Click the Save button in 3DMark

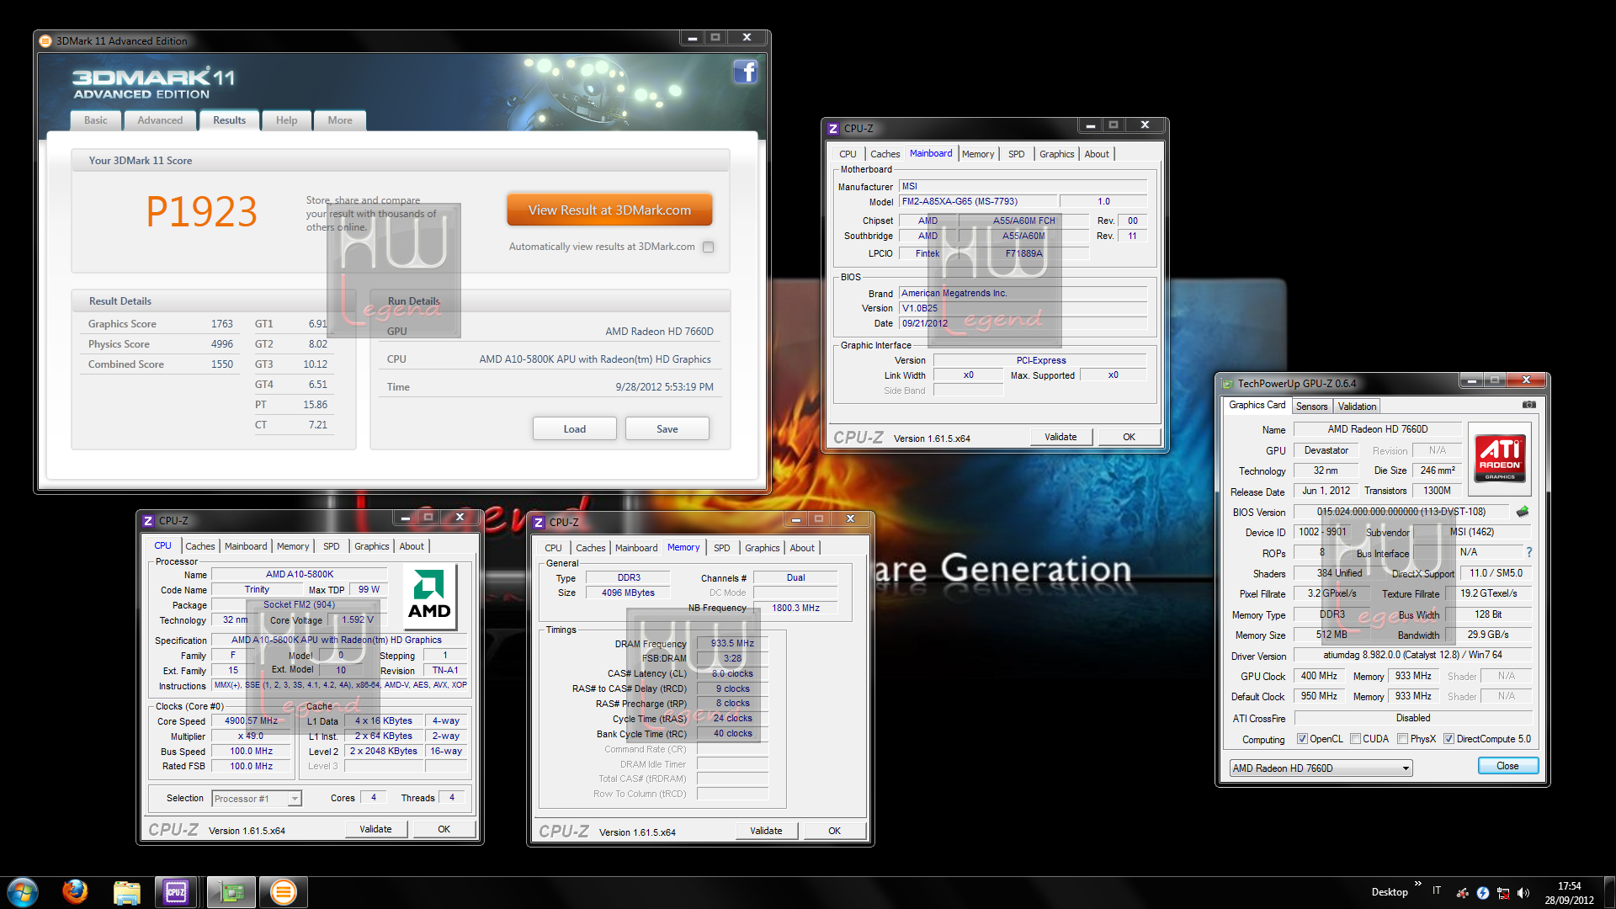point(667,429)
